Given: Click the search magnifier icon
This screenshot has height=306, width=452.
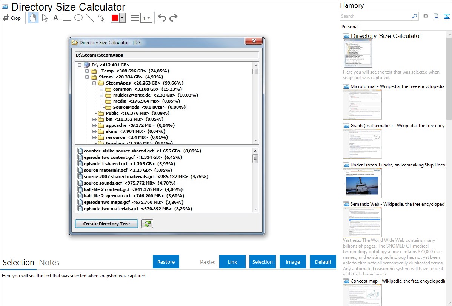Looking at the screenshot, I should 414,16.
